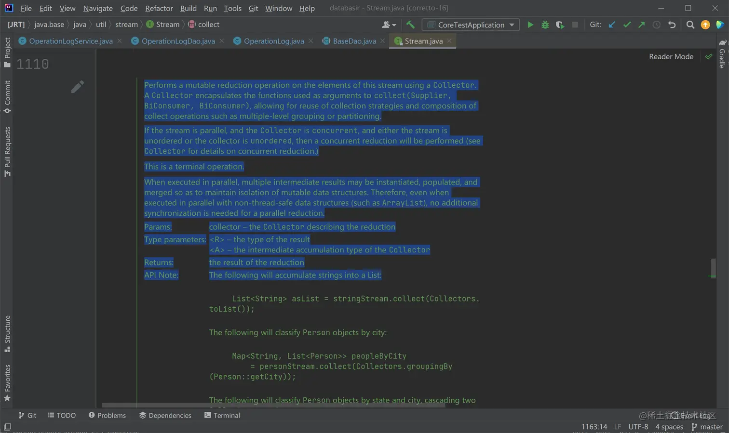Click the stream breadcrumb in the navigation bar
Image resolution: width=729 pixels, height=433 pixels.
(x=126, y=25)
